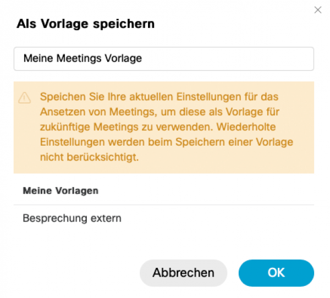Click the orange warning message text
Screen dimensions: 330x298
pos(166,127)
